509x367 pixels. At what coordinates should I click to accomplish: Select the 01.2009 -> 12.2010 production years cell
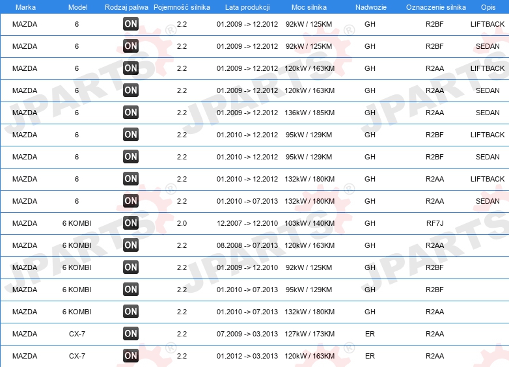tap(247, 267)
